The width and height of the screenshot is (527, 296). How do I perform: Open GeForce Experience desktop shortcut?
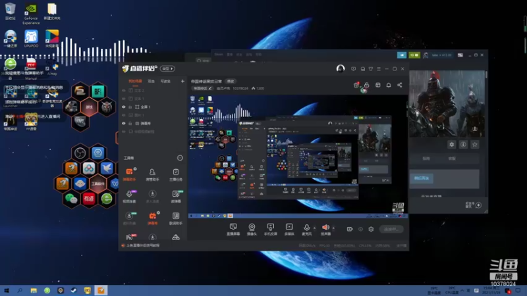click(x=31, y=13)
